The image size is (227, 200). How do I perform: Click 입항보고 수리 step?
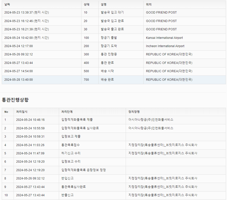[71, 161]
